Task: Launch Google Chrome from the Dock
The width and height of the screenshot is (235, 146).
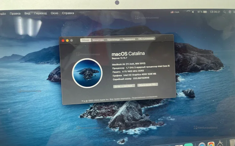Action: (211, 144)
